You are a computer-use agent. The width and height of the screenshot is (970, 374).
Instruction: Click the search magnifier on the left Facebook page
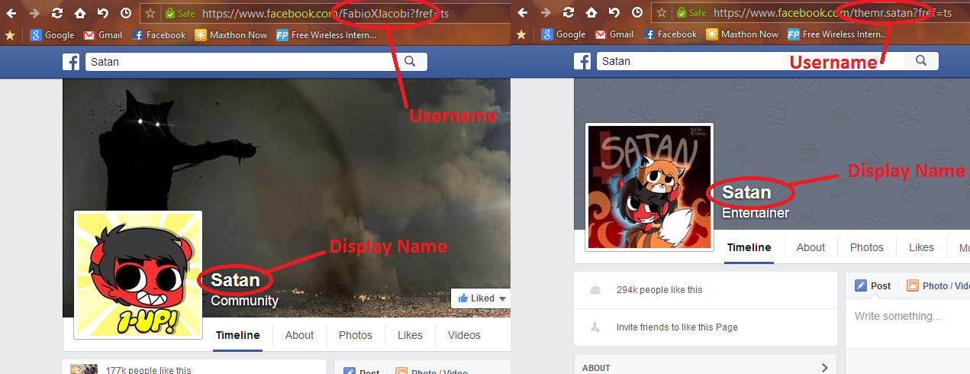[x=410, y=62]
